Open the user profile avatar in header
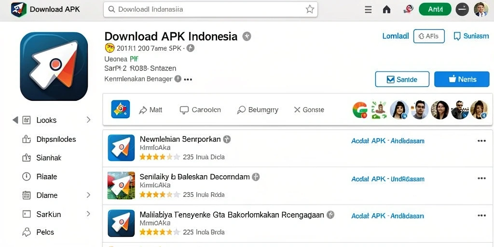Image resolution: width=494 pixels, height=247 pixels. coord(481,10)
